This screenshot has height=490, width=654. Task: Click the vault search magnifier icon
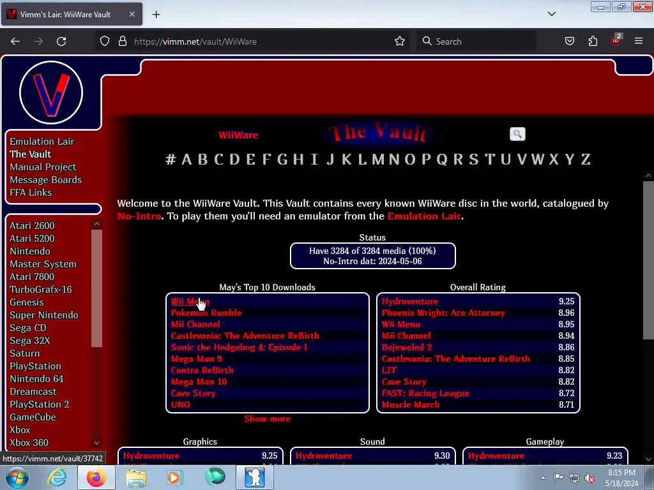tap(517, 134)
